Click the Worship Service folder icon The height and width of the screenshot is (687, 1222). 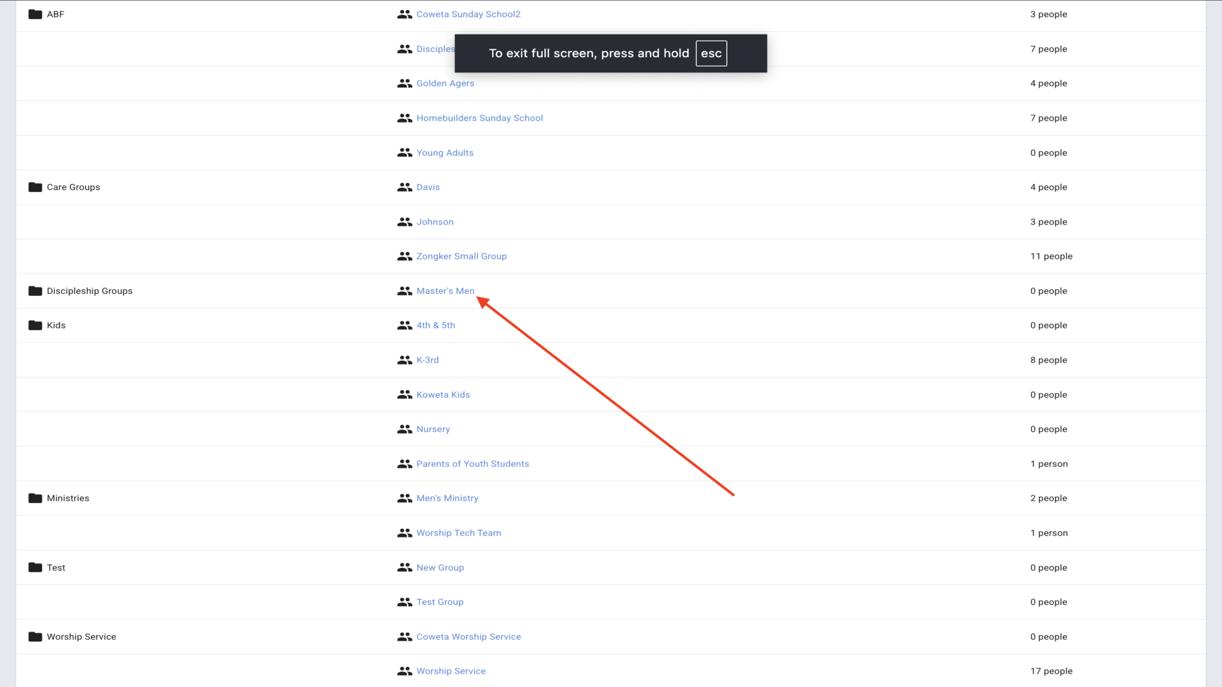[35, 637]
